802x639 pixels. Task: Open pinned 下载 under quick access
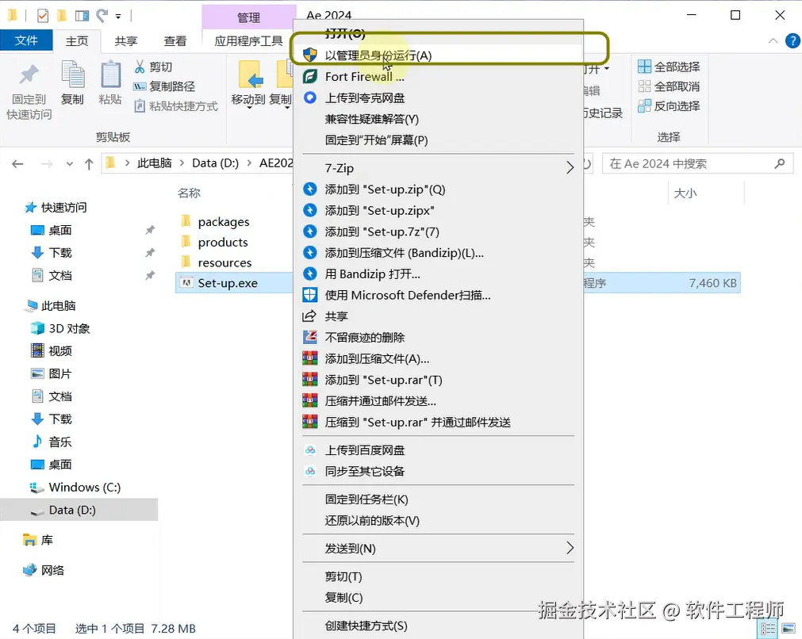tap(59, 253)
